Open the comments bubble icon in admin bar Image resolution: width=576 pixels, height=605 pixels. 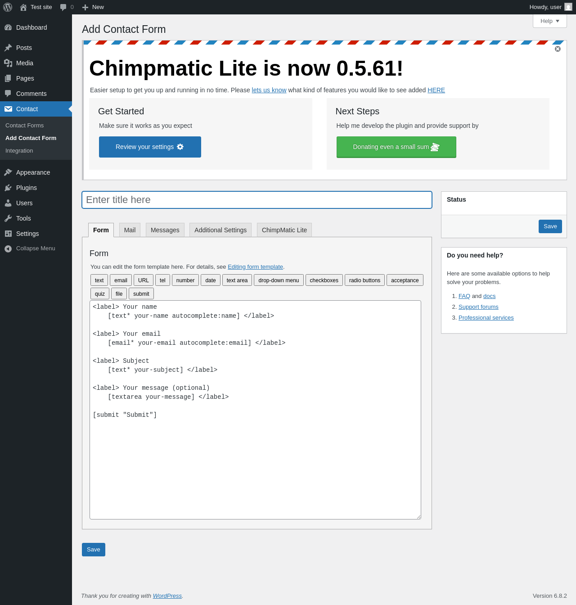coord(63,7)
